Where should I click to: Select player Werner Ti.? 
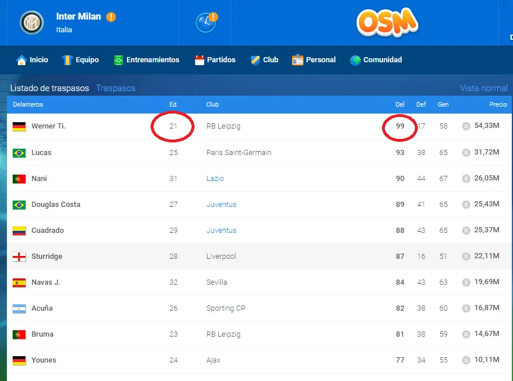(48, 126)
